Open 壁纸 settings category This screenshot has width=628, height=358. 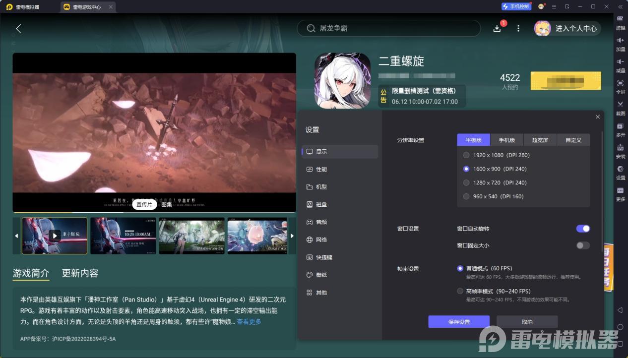coord(340,275)
